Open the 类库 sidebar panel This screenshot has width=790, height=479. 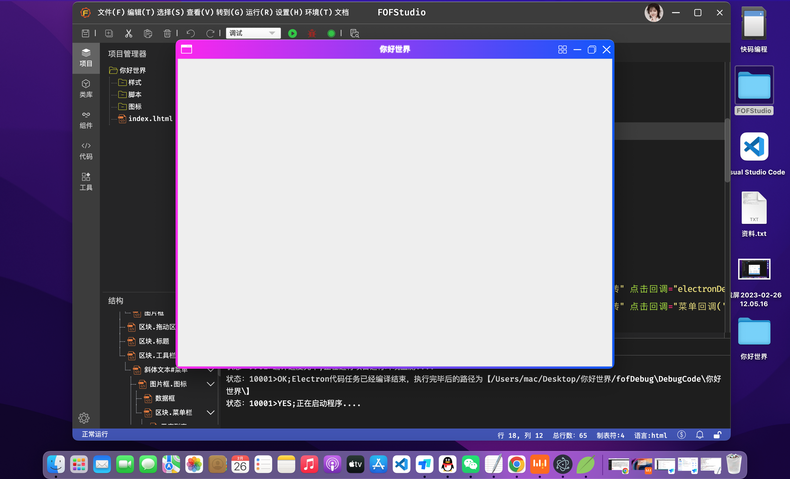[x=86, y=89]
